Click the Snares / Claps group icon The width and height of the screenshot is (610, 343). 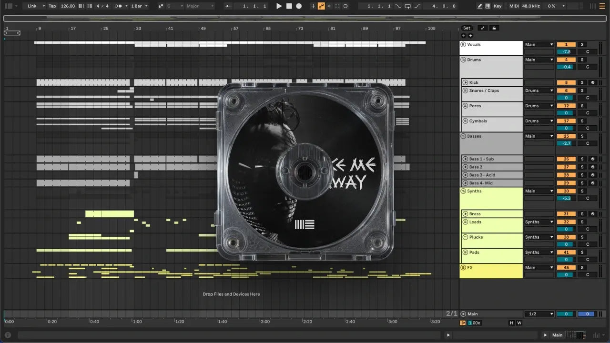(x=465, y=91)
